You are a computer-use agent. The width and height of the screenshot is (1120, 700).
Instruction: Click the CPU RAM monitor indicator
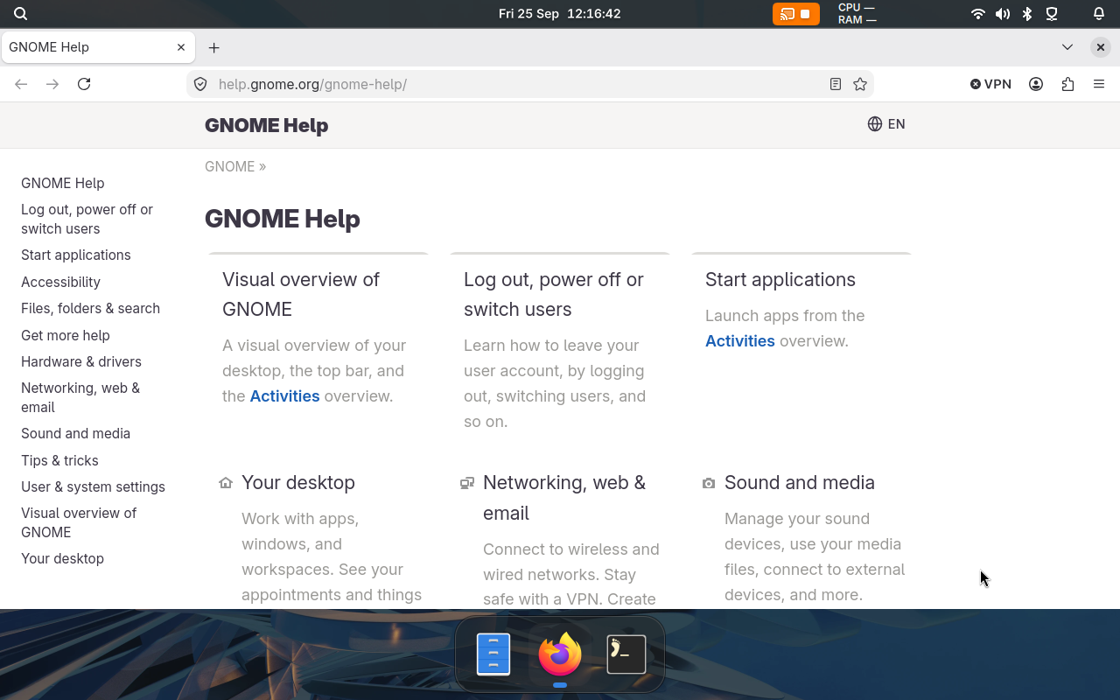857,14
